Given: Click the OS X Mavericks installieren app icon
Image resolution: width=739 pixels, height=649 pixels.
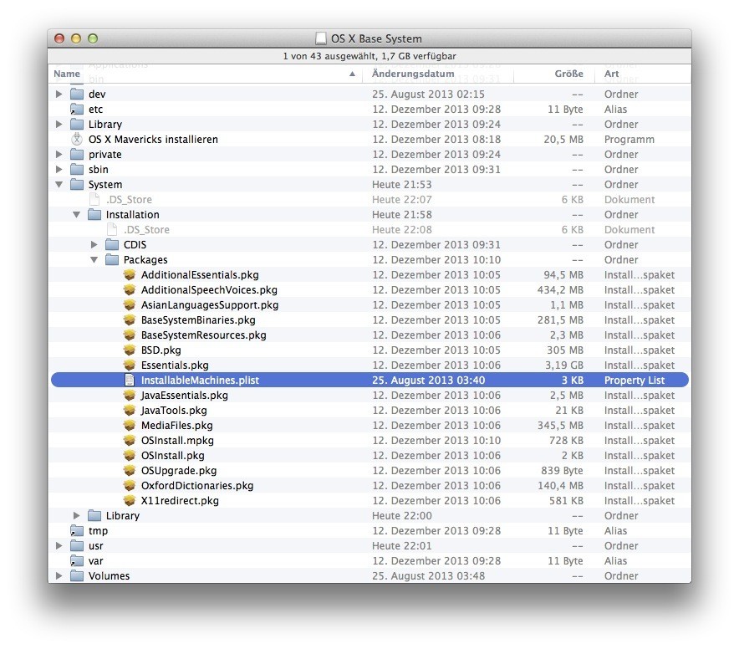Looking at the screenshot, I should [77, 140].
